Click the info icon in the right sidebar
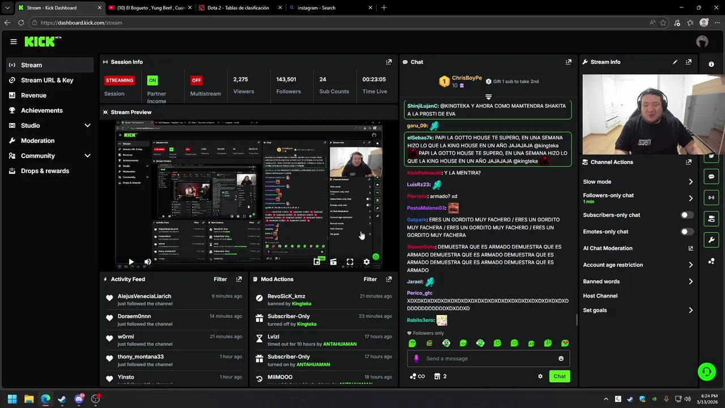Image resolution: width=725 pixels, height=408 pixels. (711, 64)
